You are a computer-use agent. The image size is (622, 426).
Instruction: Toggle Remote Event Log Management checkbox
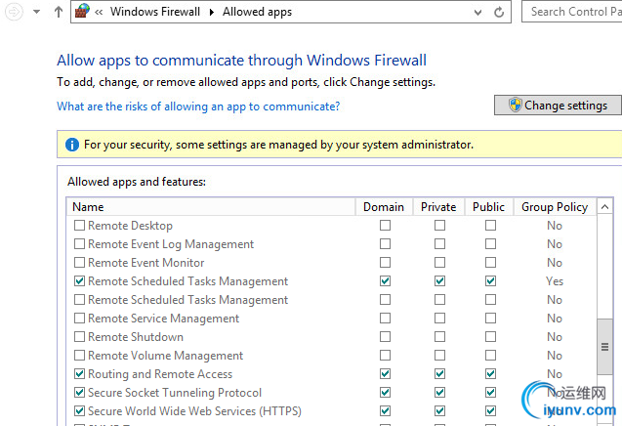(79, 243)
